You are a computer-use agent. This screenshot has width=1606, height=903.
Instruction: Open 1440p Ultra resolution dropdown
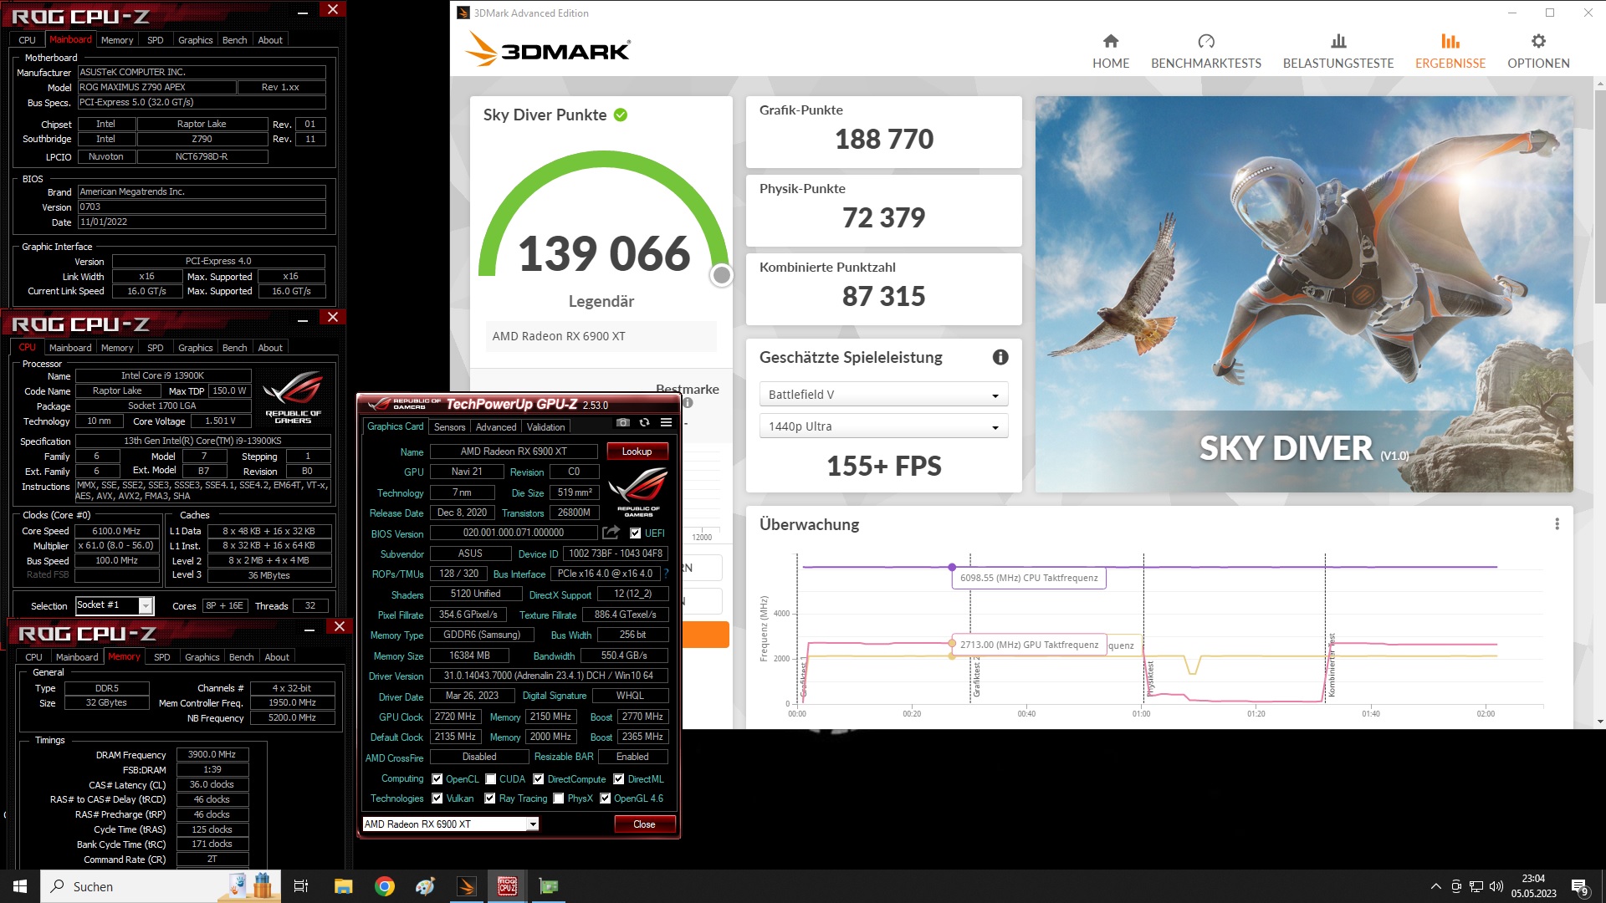(x=883, y=426)
